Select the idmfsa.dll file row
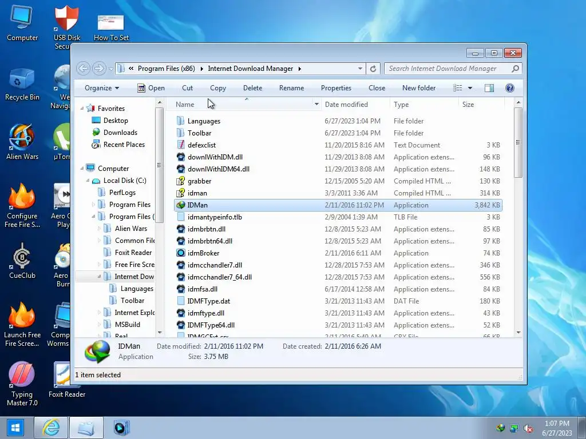 coord(338,289)
